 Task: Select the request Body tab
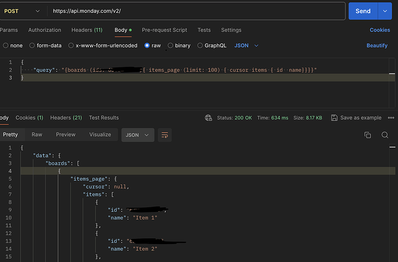pos(123,30)
